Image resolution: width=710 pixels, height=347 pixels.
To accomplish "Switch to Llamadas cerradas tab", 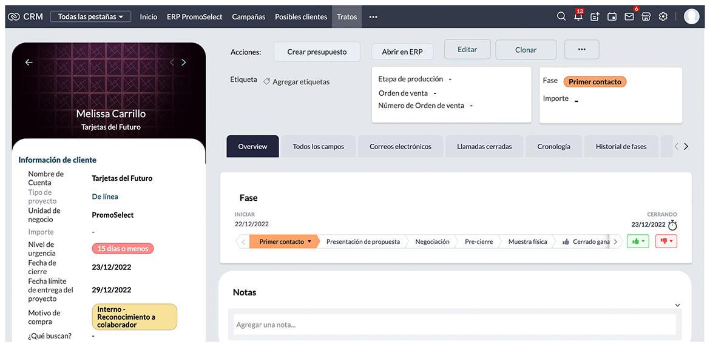I will (x=484, y=146).
